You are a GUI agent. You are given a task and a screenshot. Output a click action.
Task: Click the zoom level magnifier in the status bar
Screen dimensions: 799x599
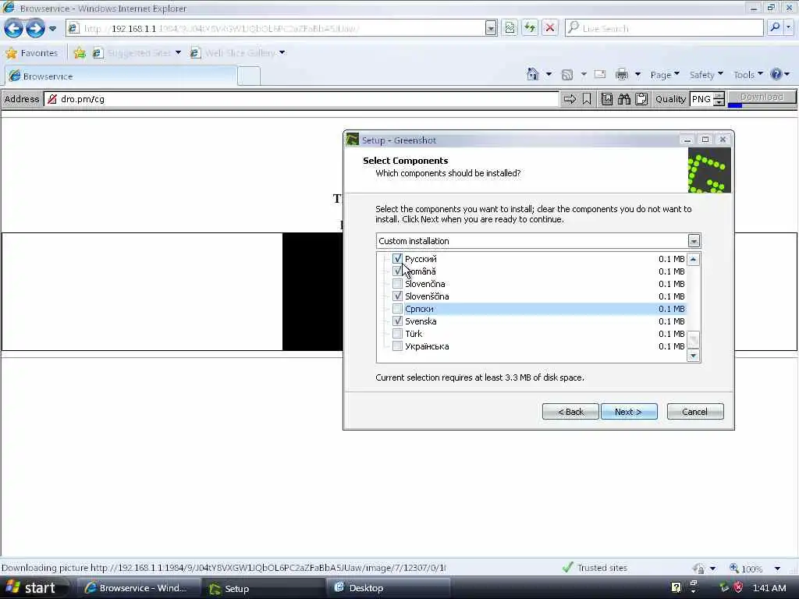[734, 568]
